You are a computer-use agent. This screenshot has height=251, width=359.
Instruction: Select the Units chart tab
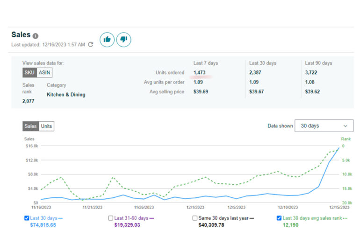46,126
